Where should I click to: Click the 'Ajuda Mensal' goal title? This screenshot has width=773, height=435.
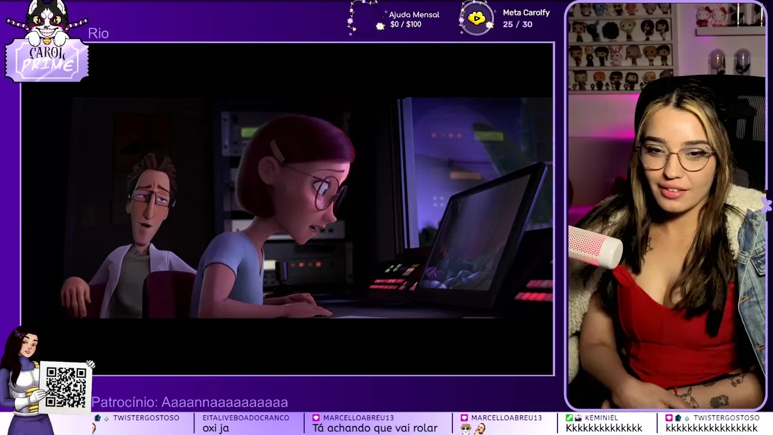point(414,14)
